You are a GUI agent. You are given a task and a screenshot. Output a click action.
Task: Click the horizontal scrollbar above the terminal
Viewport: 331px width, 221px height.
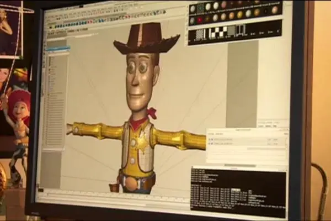tap(240, 165)
